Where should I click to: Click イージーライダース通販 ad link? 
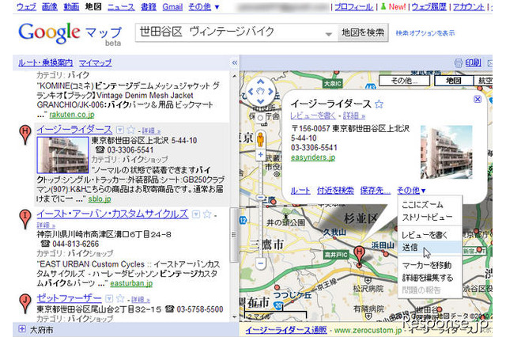286,330
